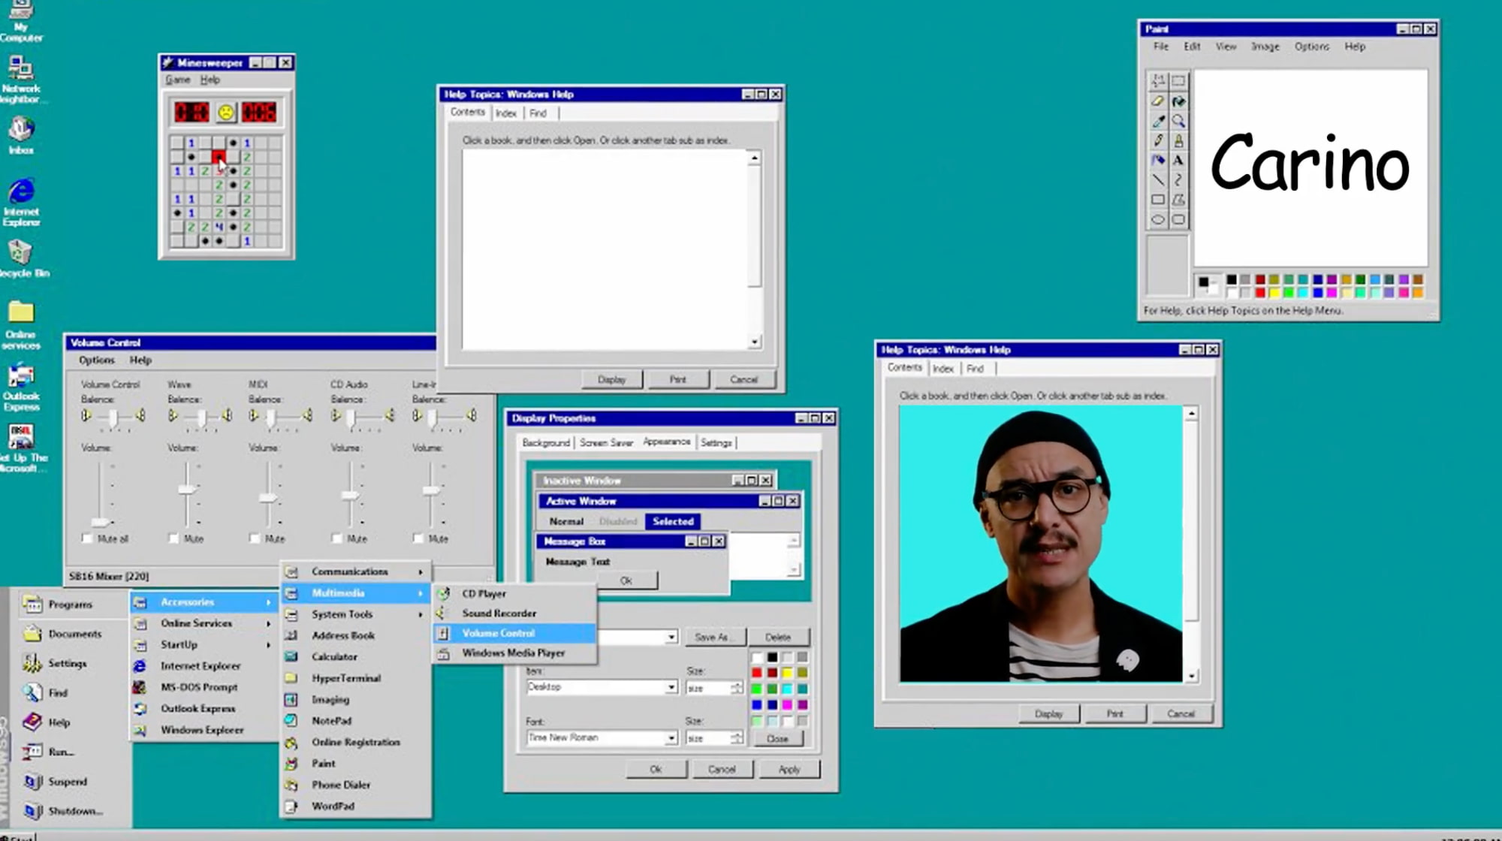Select the Airbrush spray tool in Paint
1502x841 pixels.
pyautogui.click(x=1158, y=160)
